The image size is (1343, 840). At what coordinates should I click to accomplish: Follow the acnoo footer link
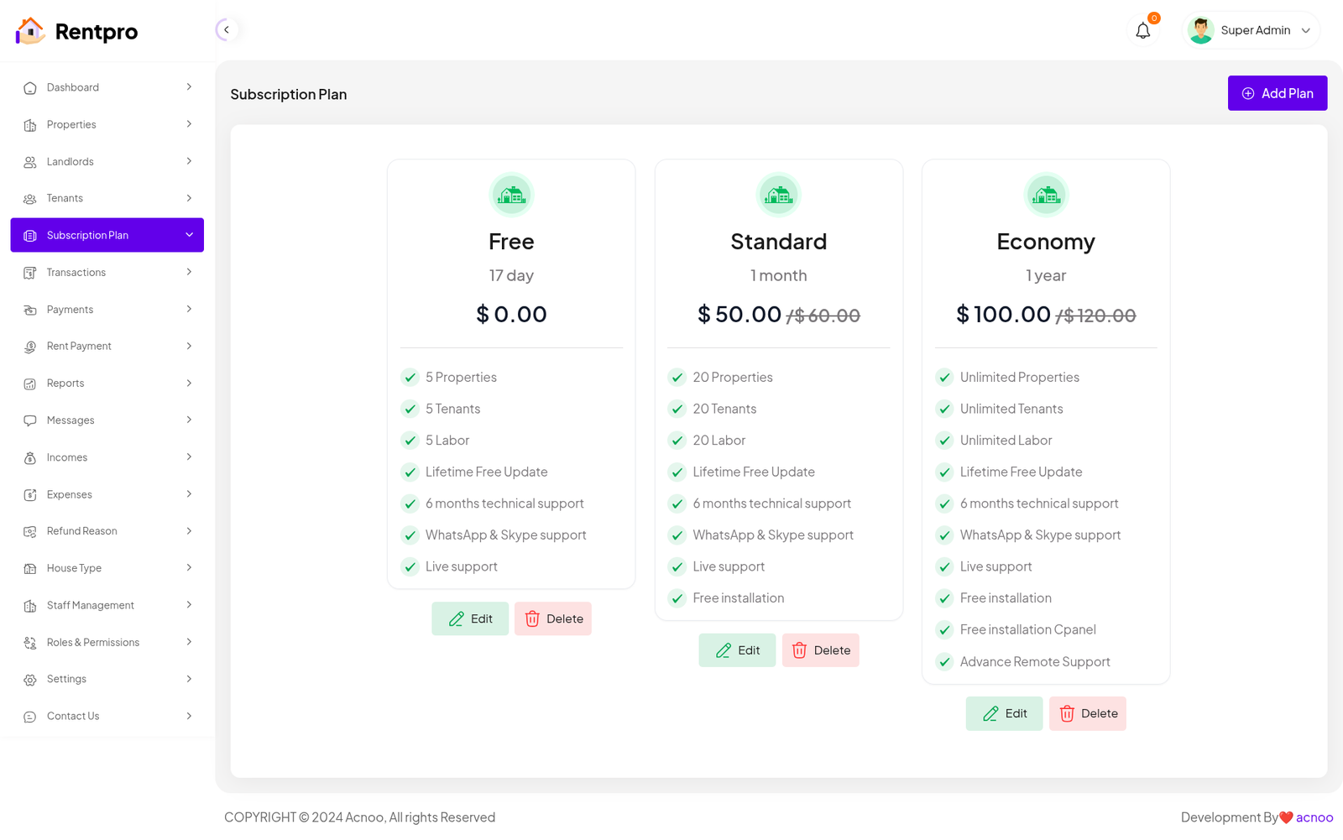point(1314,817)
